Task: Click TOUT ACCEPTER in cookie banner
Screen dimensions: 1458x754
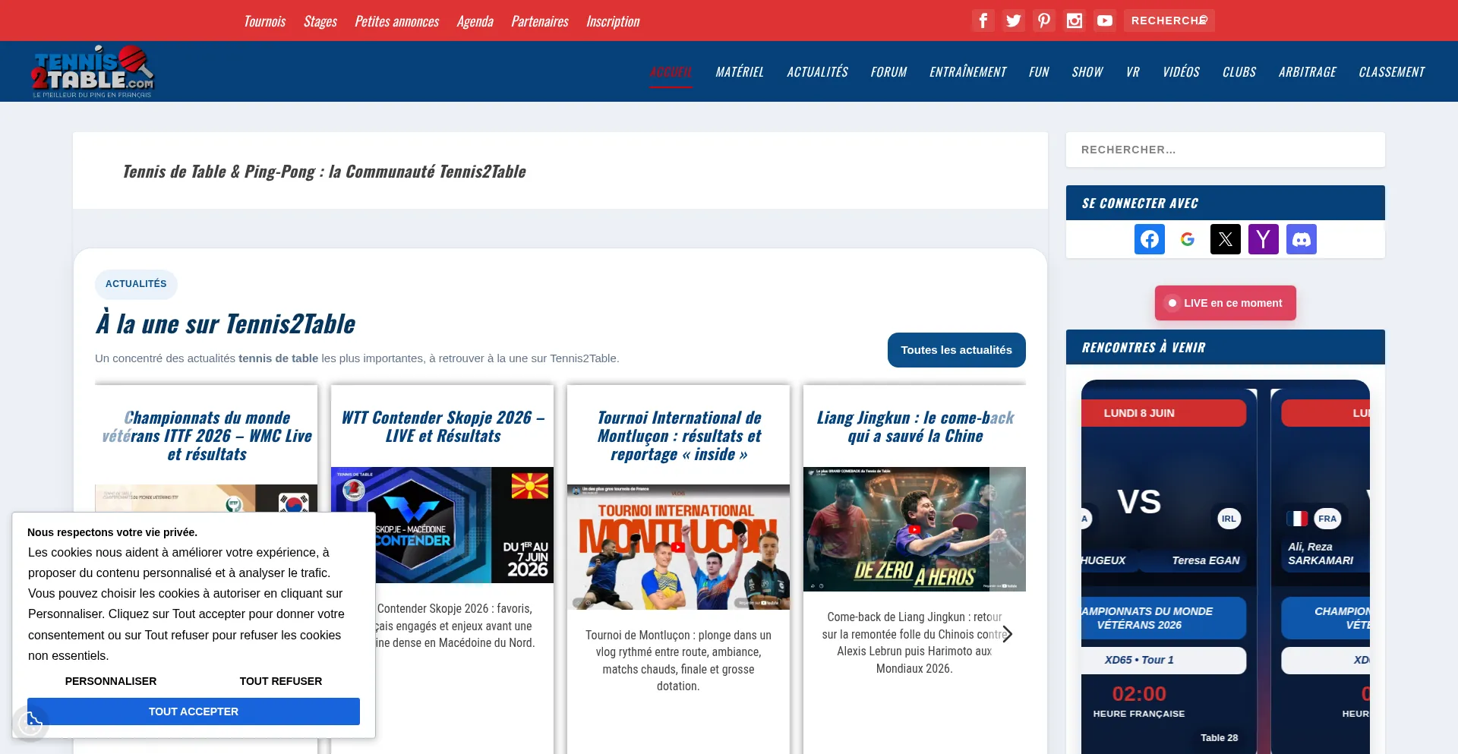Action: click(194, 711)
